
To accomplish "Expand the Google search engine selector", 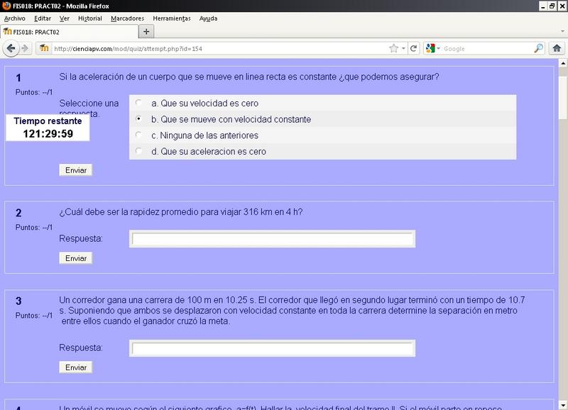I will click(438, 48).
